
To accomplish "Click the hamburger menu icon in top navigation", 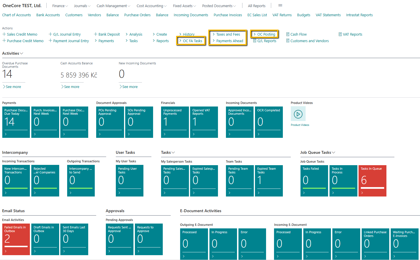I will [280, 5].
